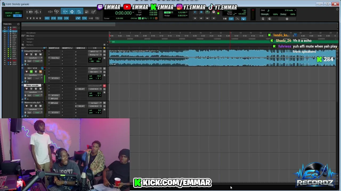Open the Auto-Key insert on DrksdR track
341x191 pixels.
(x=54, y=58)
